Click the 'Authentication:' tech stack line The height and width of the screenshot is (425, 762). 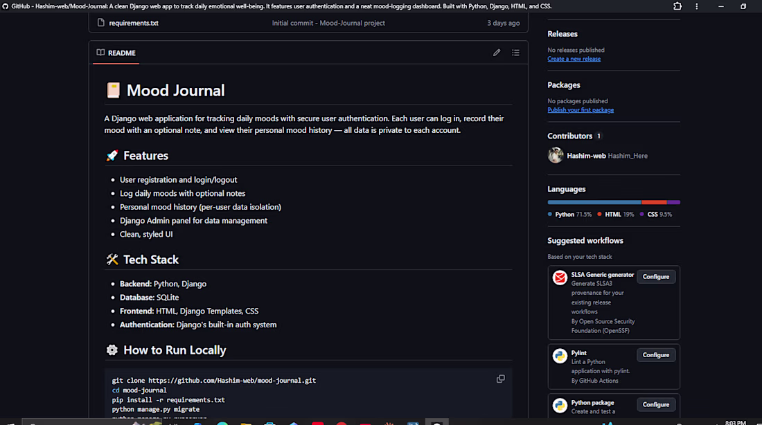(198, 325)
